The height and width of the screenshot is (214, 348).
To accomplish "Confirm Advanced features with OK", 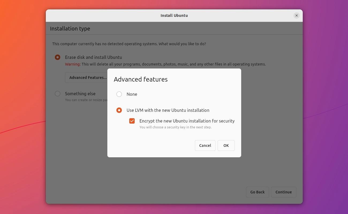I will [x=226, y=146].
